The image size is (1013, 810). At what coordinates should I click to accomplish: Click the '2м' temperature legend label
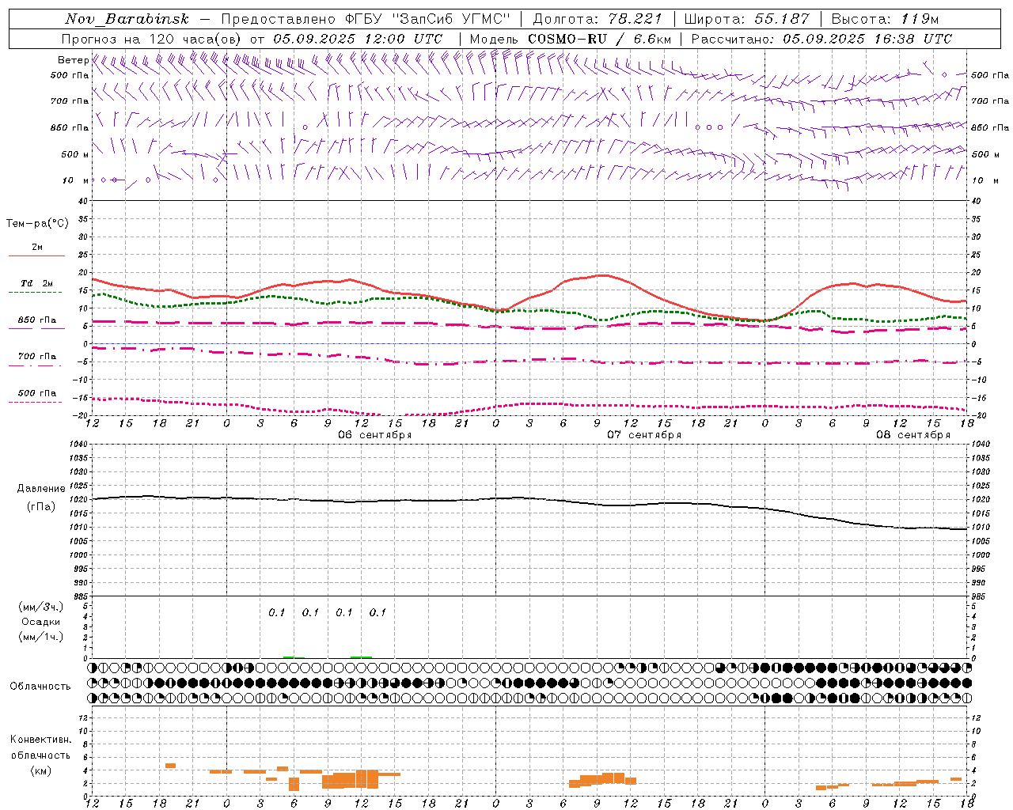(37, 248)
